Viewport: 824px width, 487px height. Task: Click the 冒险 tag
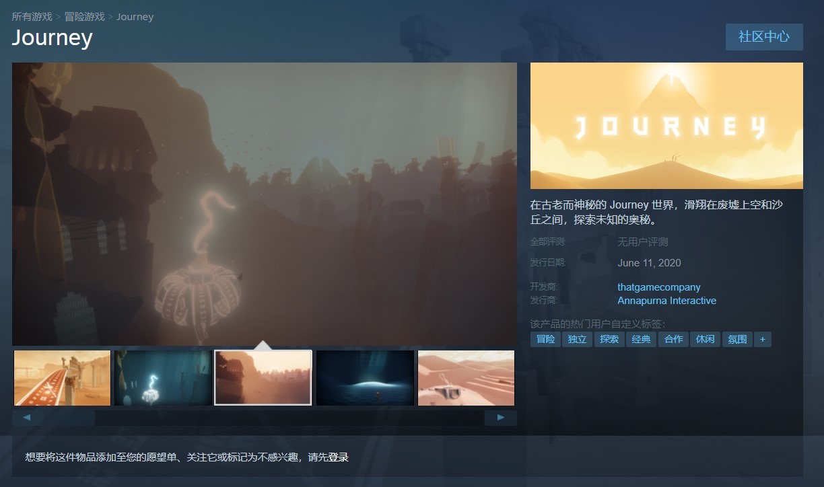tap(546, 339)
